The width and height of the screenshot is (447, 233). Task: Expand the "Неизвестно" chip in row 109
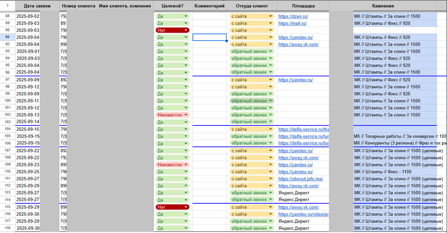[172, 165]
